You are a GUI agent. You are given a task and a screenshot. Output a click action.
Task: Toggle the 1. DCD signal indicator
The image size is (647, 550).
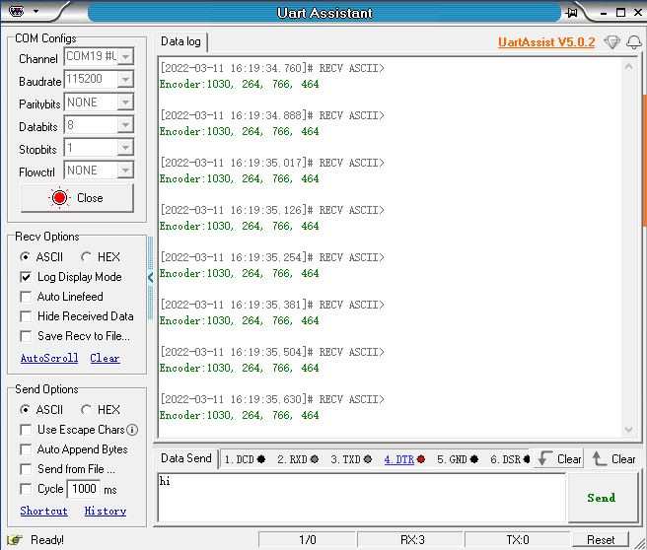point(245,459)
